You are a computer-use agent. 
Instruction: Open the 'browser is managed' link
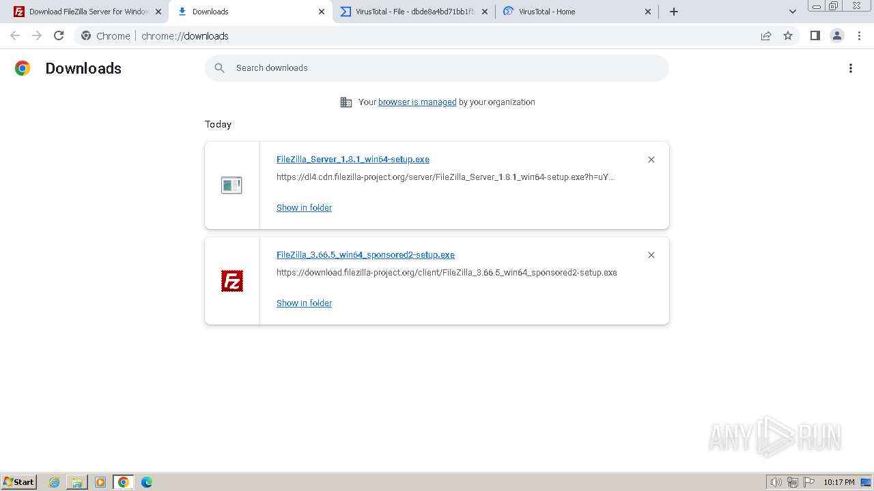(417, 102)
